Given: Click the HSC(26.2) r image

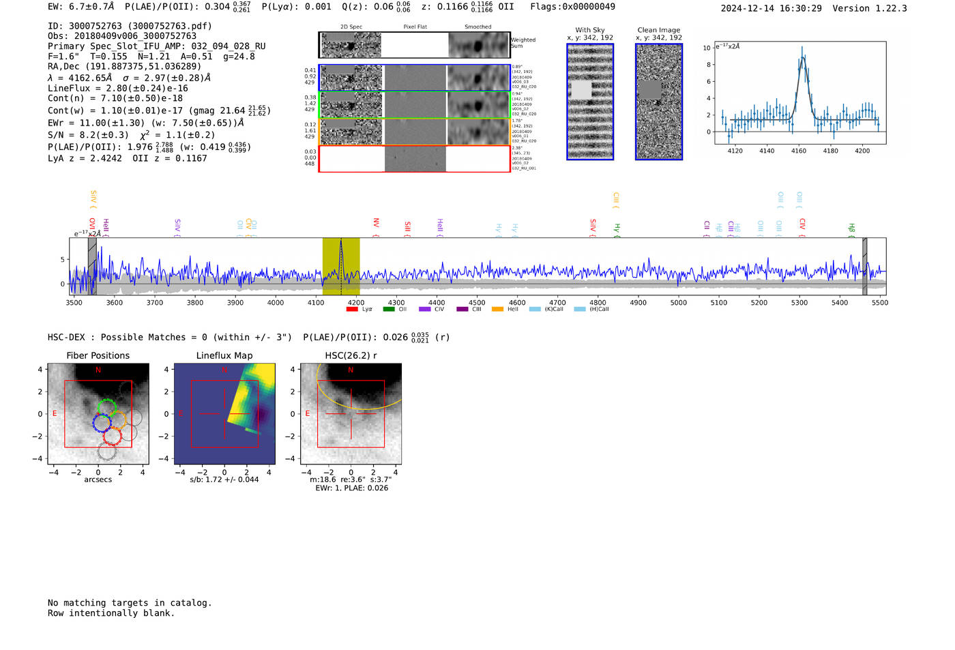Looking at the screenshot, I should [351, 413].
